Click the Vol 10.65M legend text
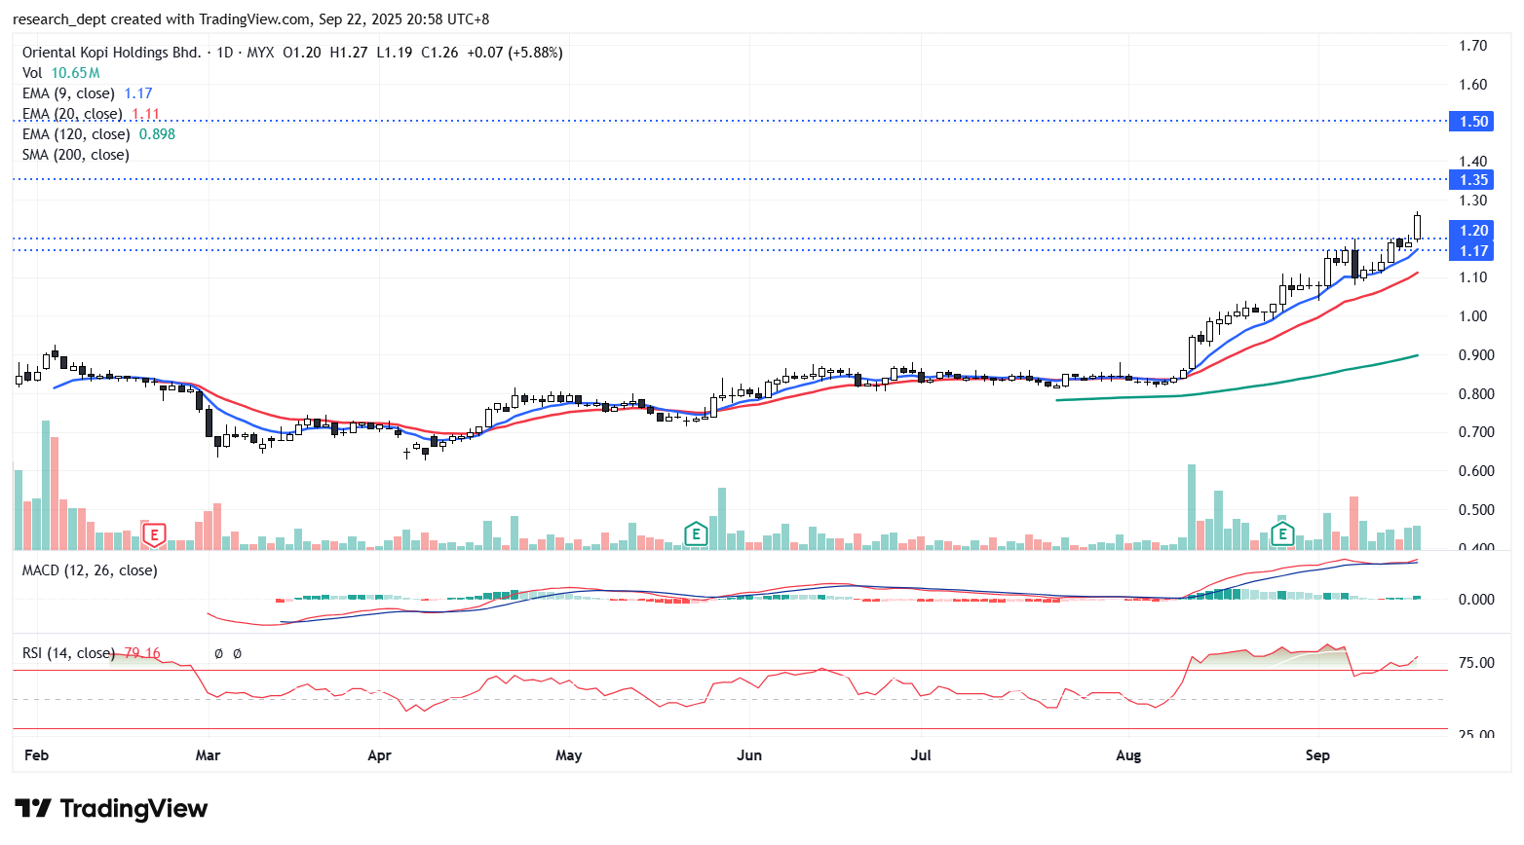This screenshot has height=845, width=1524. tap(60, 73)
